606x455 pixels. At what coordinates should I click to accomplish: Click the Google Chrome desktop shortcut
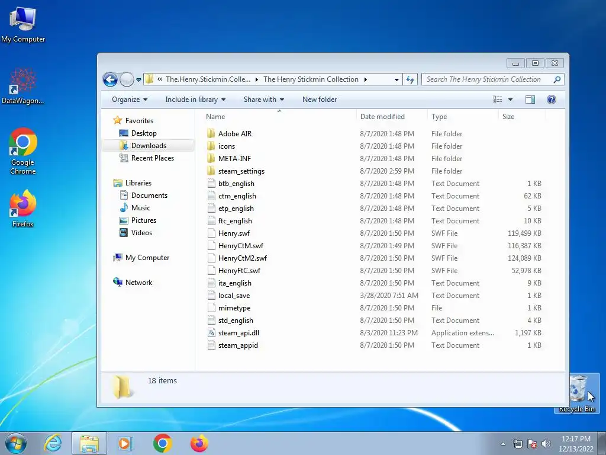23,151
